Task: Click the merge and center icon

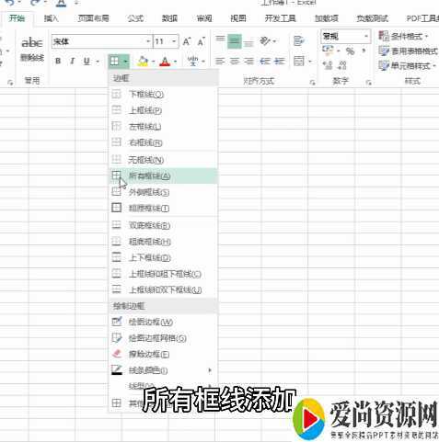Action: 299,61
